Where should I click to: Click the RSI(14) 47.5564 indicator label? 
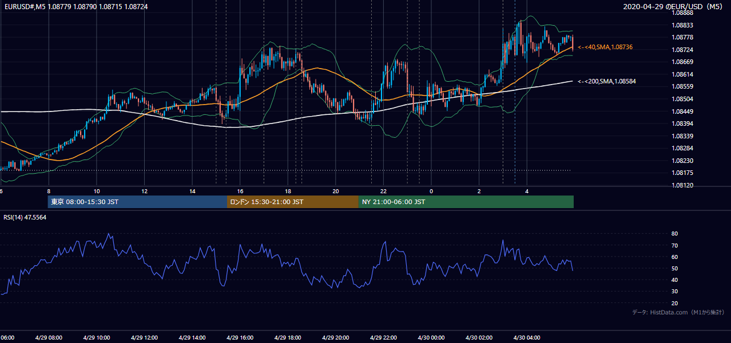pos(25,217)
